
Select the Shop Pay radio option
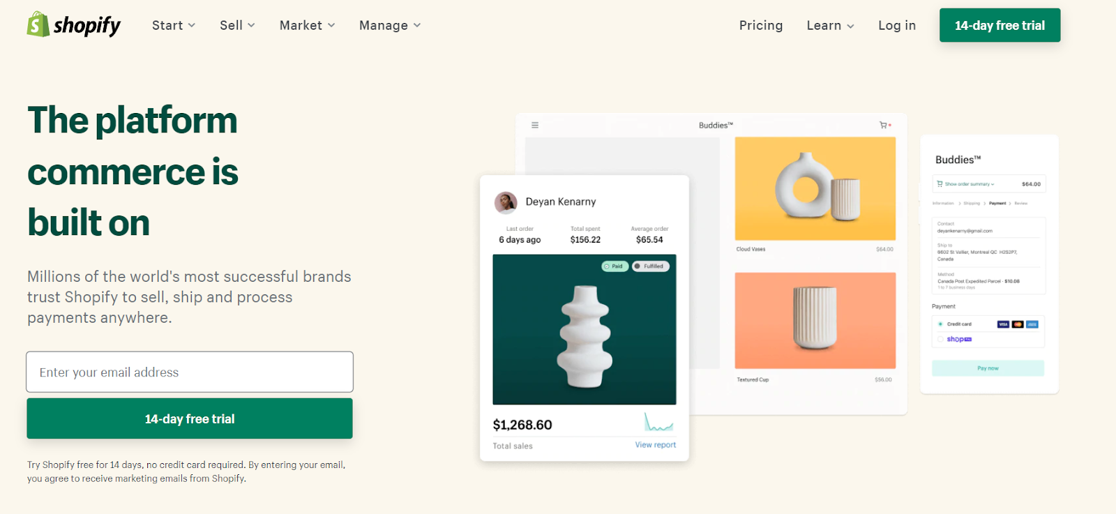[940, 340]
